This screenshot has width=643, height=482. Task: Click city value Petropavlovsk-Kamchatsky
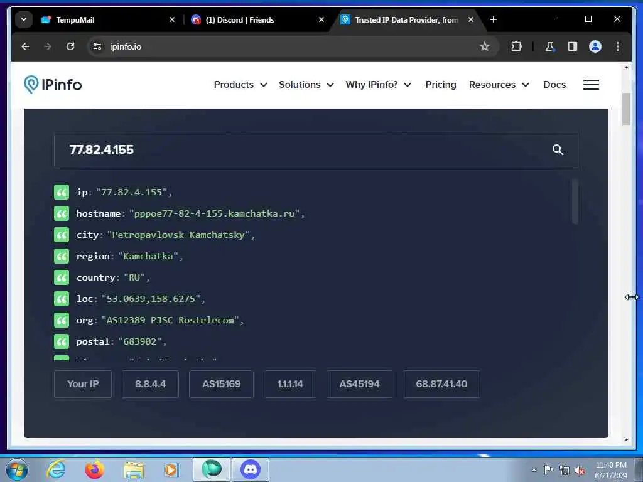[178, 235]
